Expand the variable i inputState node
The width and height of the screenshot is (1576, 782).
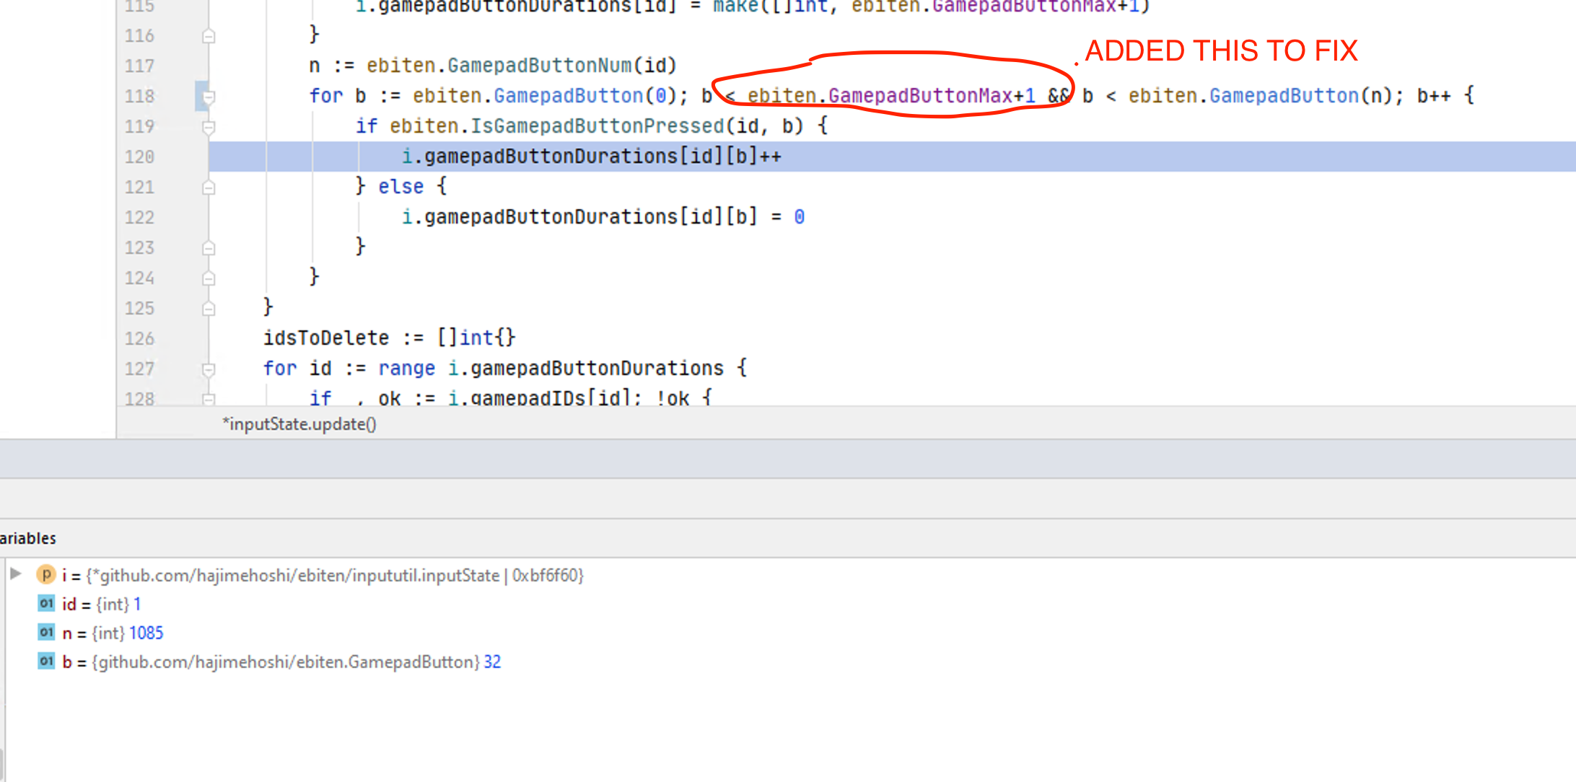point(15,574)
